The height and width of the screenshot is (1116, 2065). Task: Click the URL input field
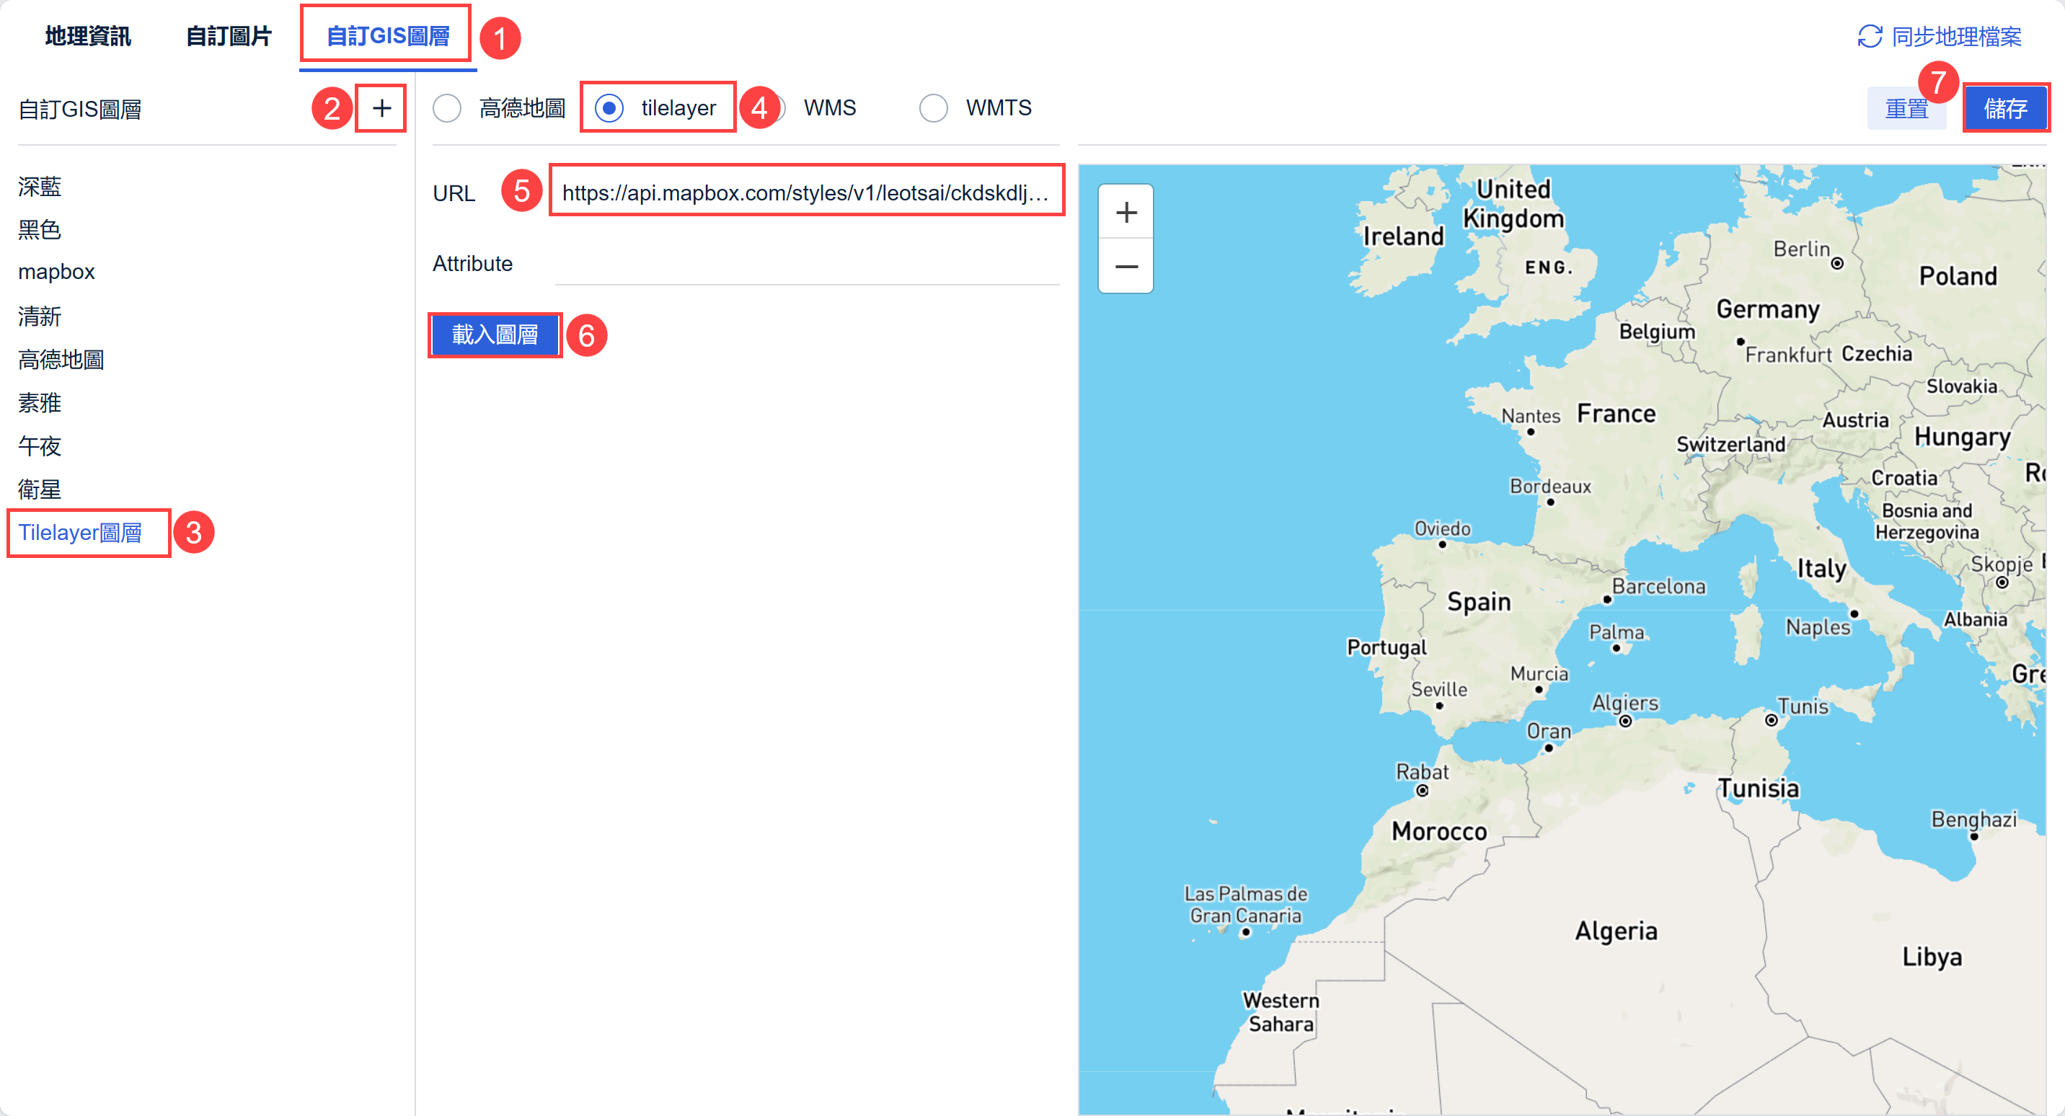tap(805, 192)
